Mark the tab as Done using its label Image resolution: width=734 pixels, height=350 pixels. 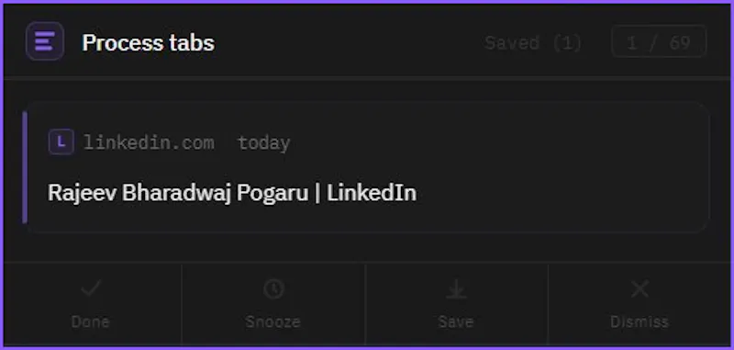[91, 322]
